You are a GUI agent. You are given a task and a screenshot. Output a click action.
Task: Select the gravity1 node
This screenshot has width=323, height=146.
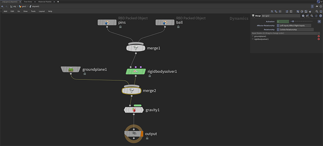134,110
